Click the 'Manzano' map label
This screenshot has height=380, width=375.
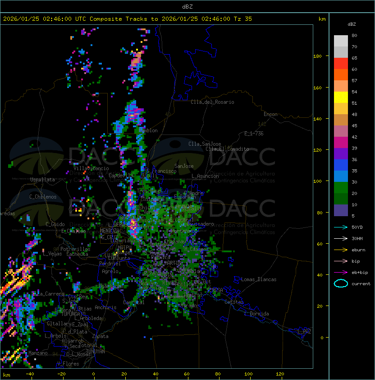pos(38,353)
